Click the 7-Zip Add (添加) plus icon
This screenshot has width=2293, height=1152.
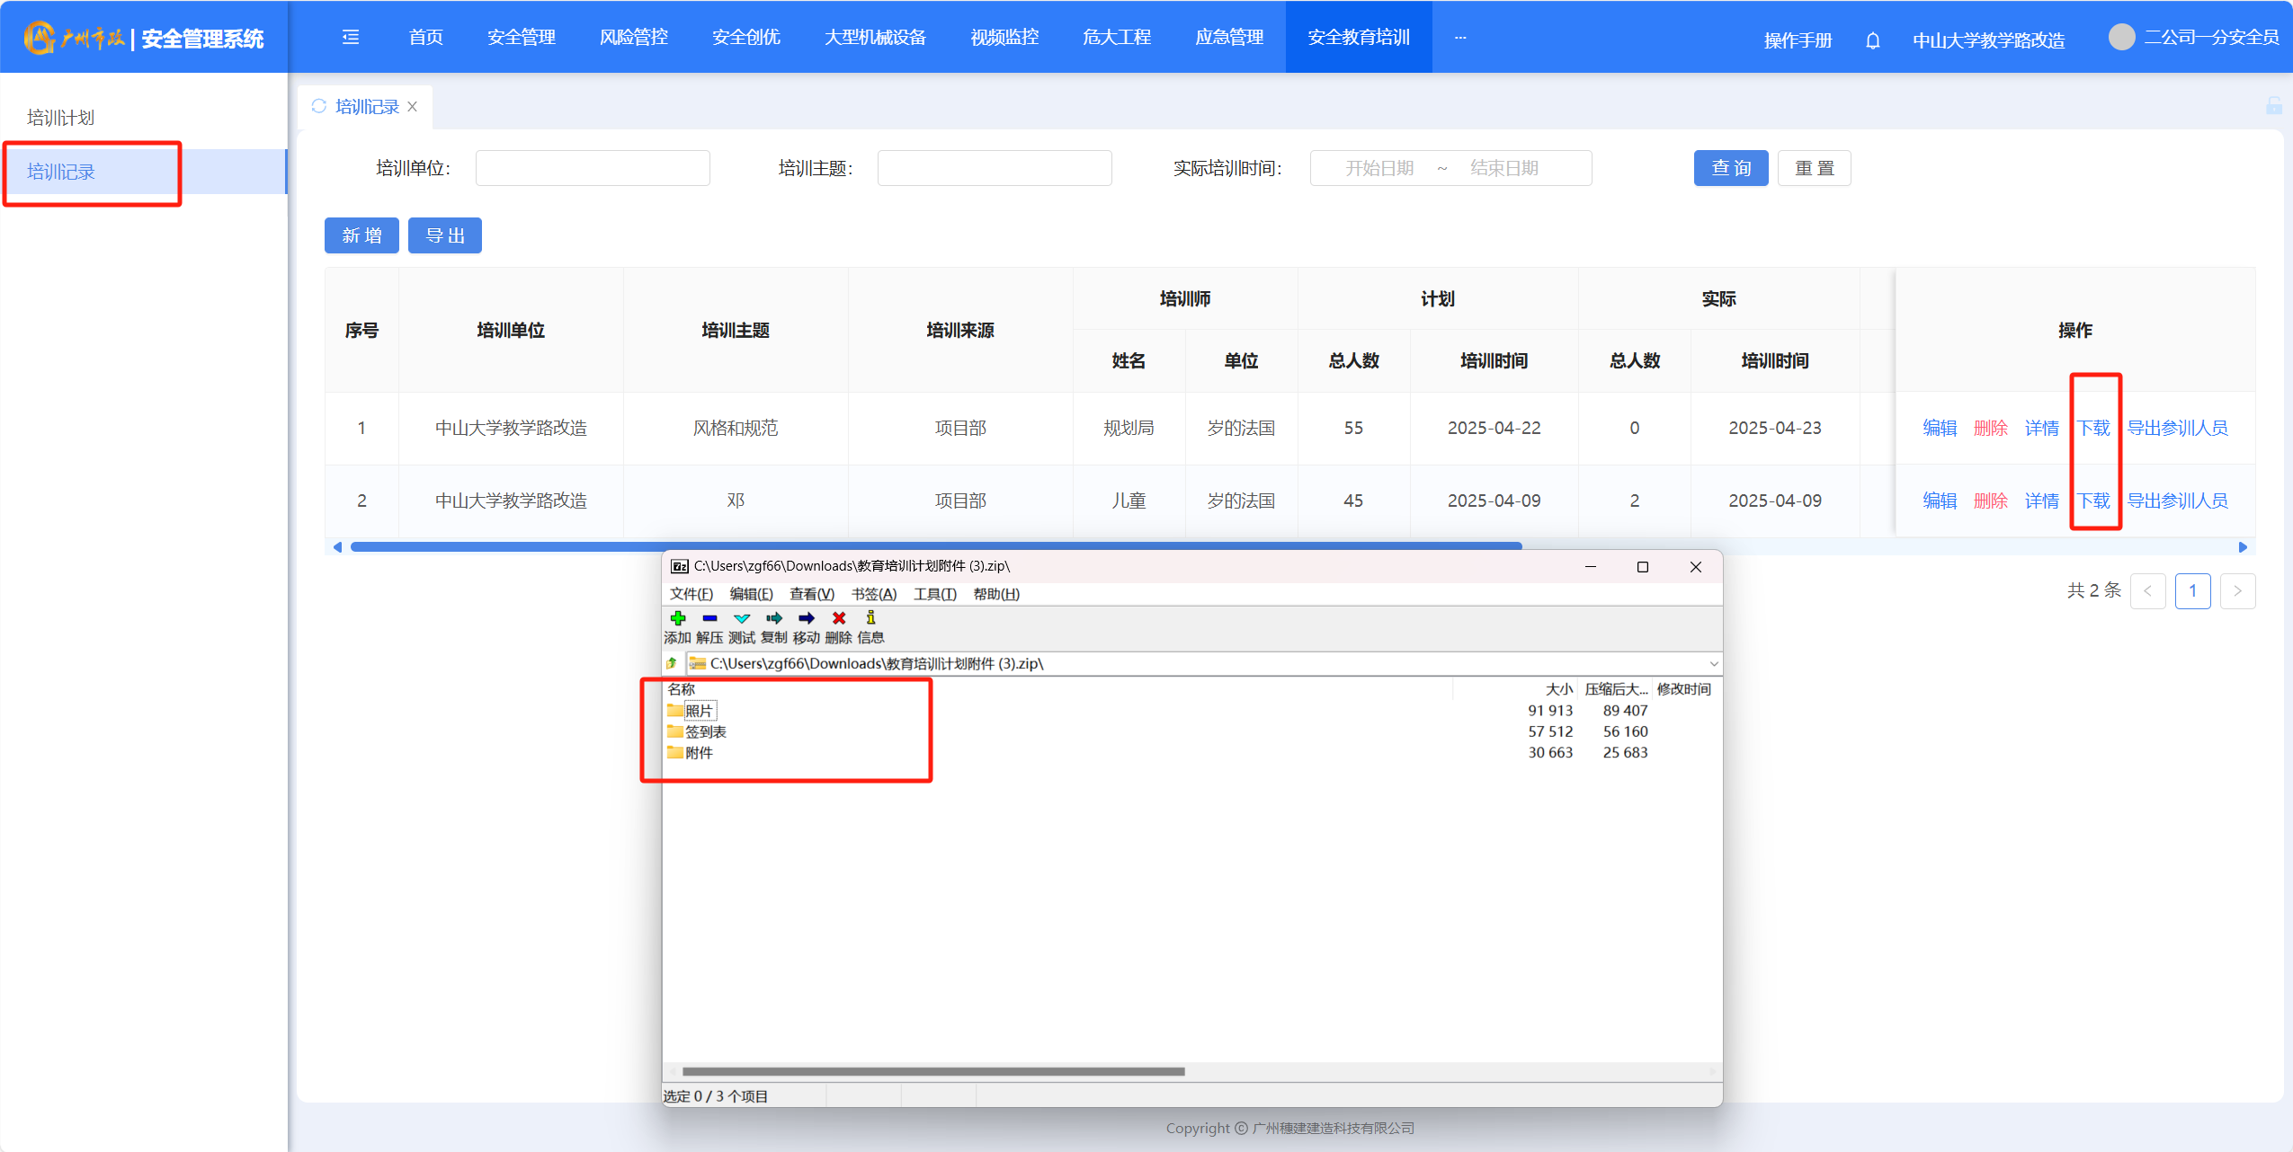click(678, 618)
